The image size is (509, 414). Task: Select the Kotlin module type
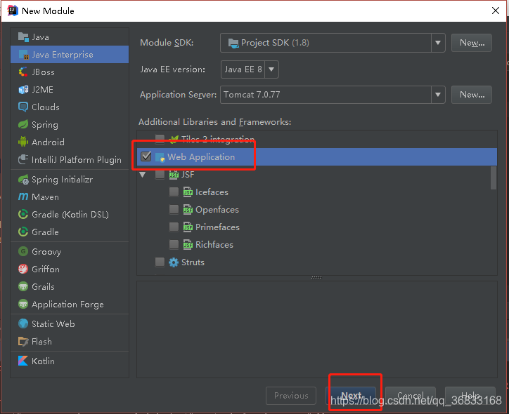(70, 361)
